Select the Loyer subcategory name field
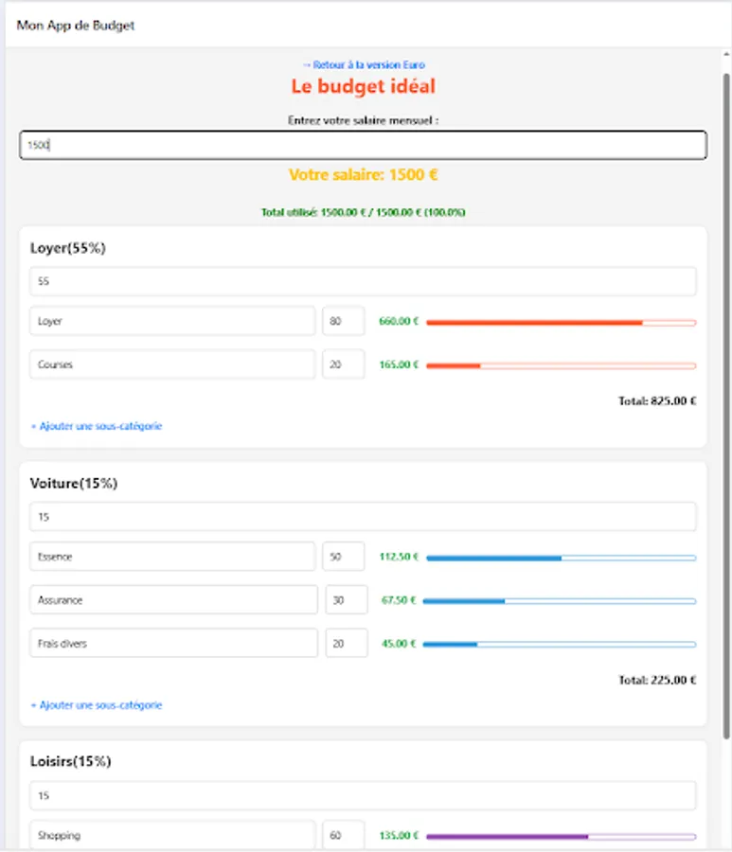Screen dimensions: 732x852 point(175,321)
